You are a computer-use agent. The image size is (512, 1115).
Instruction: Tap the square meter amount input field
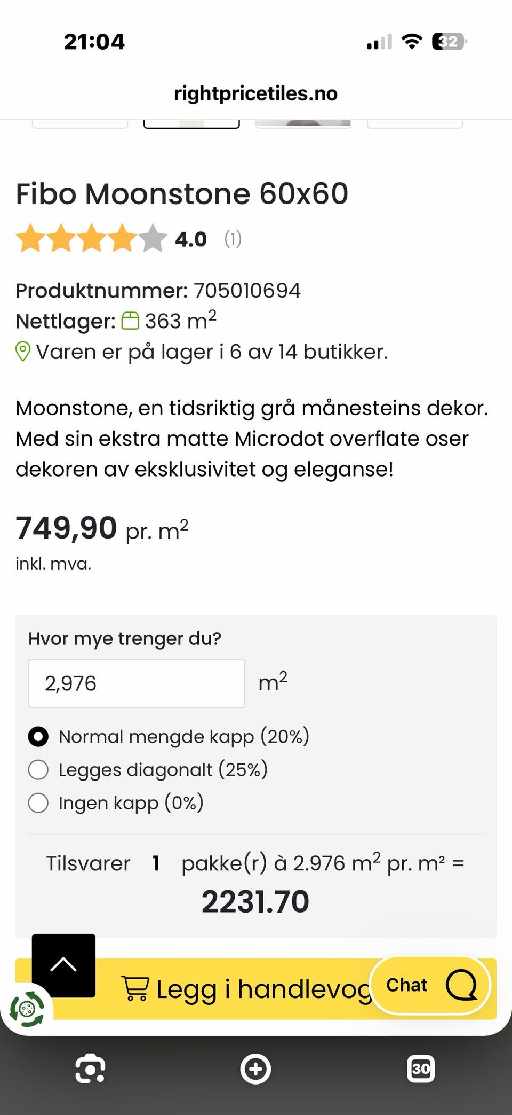click(x=137, y=683)
